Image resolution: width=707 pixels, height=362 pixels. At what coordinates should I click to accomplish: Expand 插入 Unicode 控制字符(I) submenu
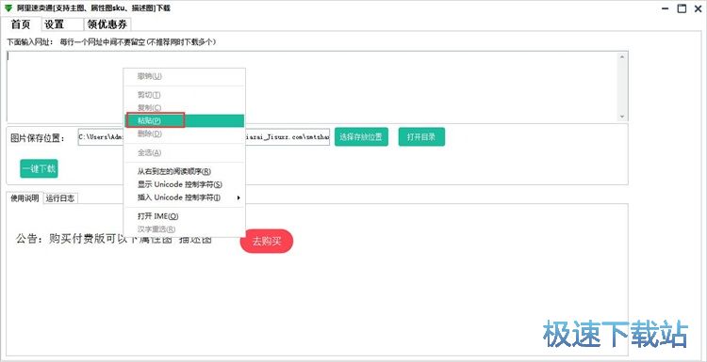pyautogui.click(x=184, y=197)
